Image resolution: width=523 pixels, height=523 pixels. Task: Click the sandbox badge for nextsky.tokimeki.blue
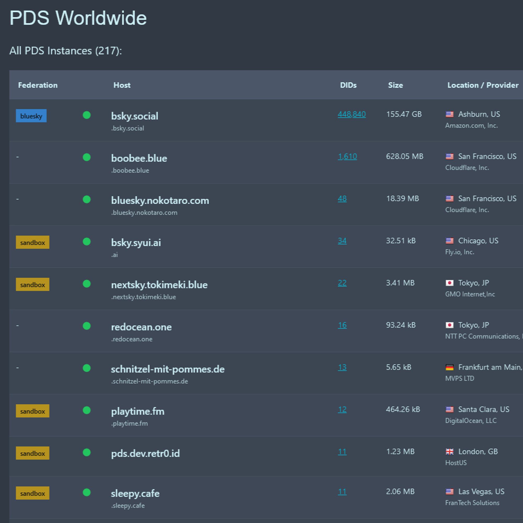pos(32,285)
